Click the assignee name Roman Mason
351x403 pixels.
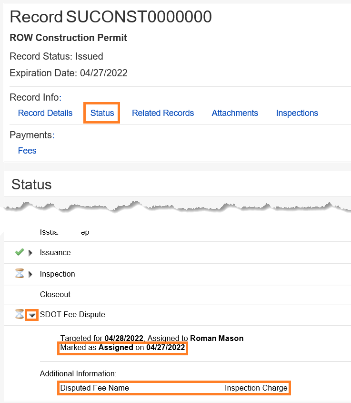[x=217, y=338]
